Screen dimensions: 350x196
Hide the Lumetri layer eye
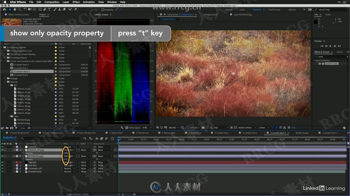(2, 147)
